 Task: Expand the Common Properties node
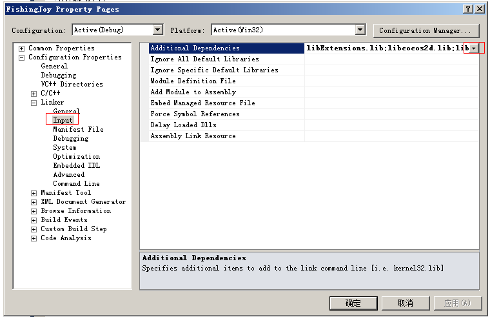click(21, 48)
